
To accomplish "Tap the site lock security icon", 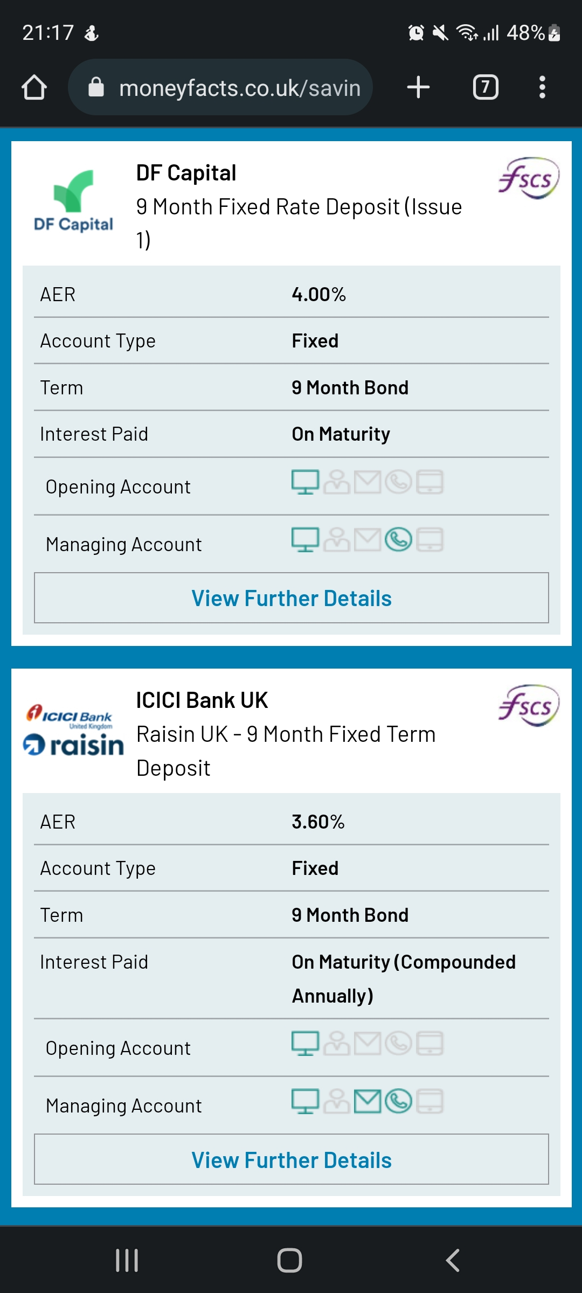I will 96,87.
